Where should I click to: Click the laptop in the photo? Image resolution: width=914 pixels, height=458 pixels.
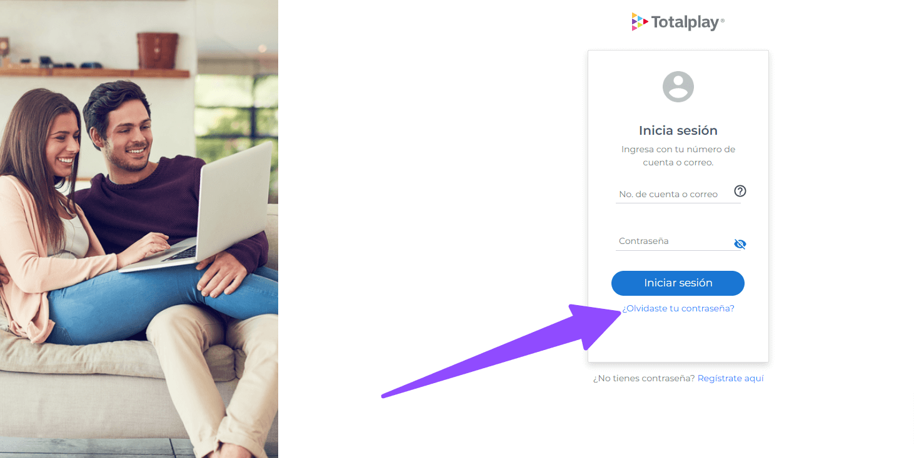(206, 209)
